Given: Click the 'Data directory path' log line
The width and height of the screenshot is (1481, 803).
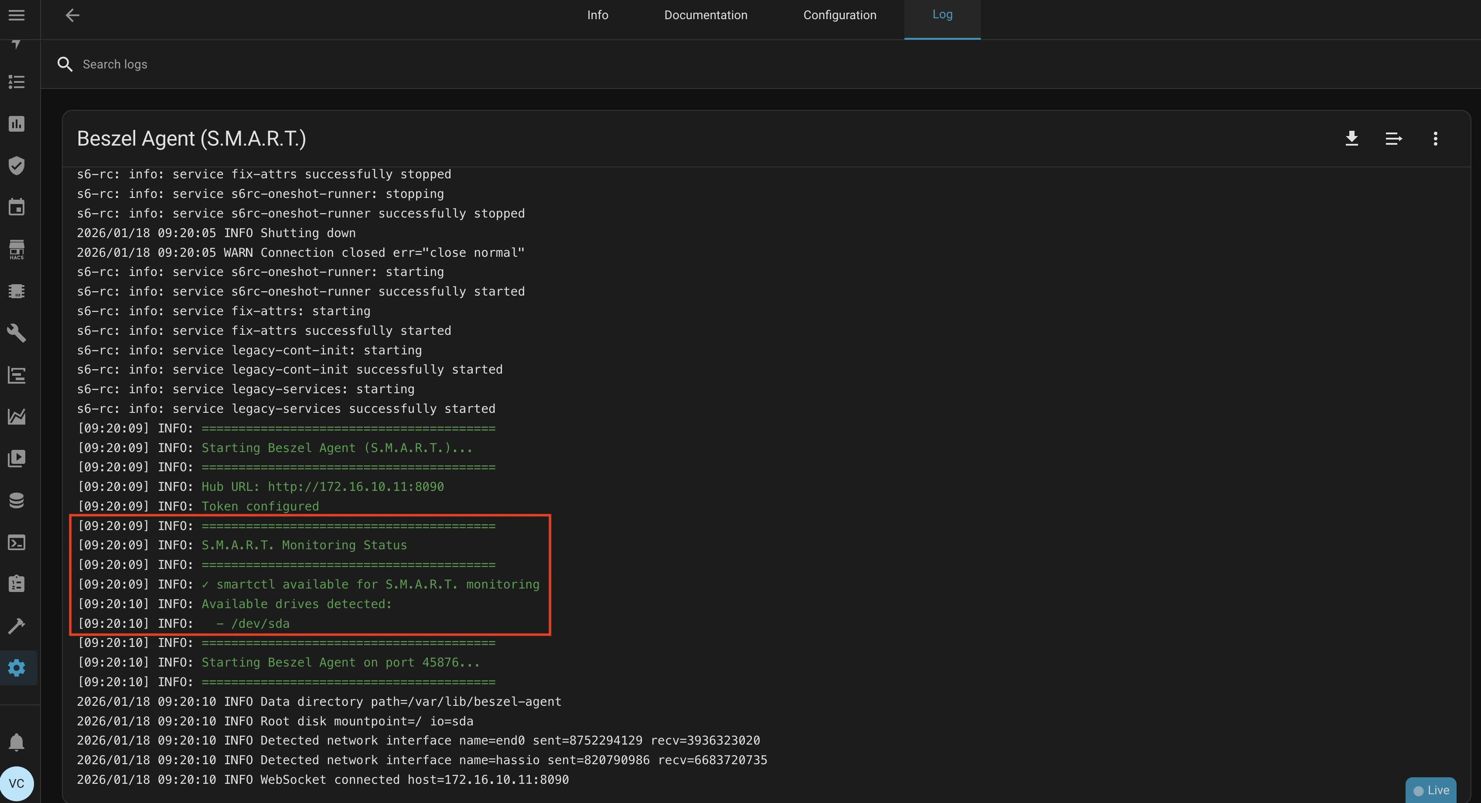Looking at the screenshot, I should (x=319, y=702).
